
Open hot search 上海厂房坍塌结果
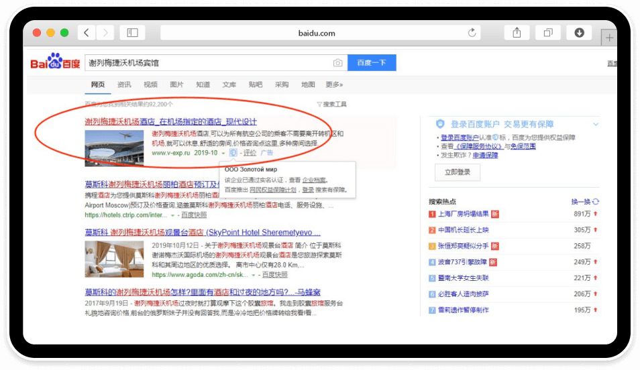tap(464, 214)
